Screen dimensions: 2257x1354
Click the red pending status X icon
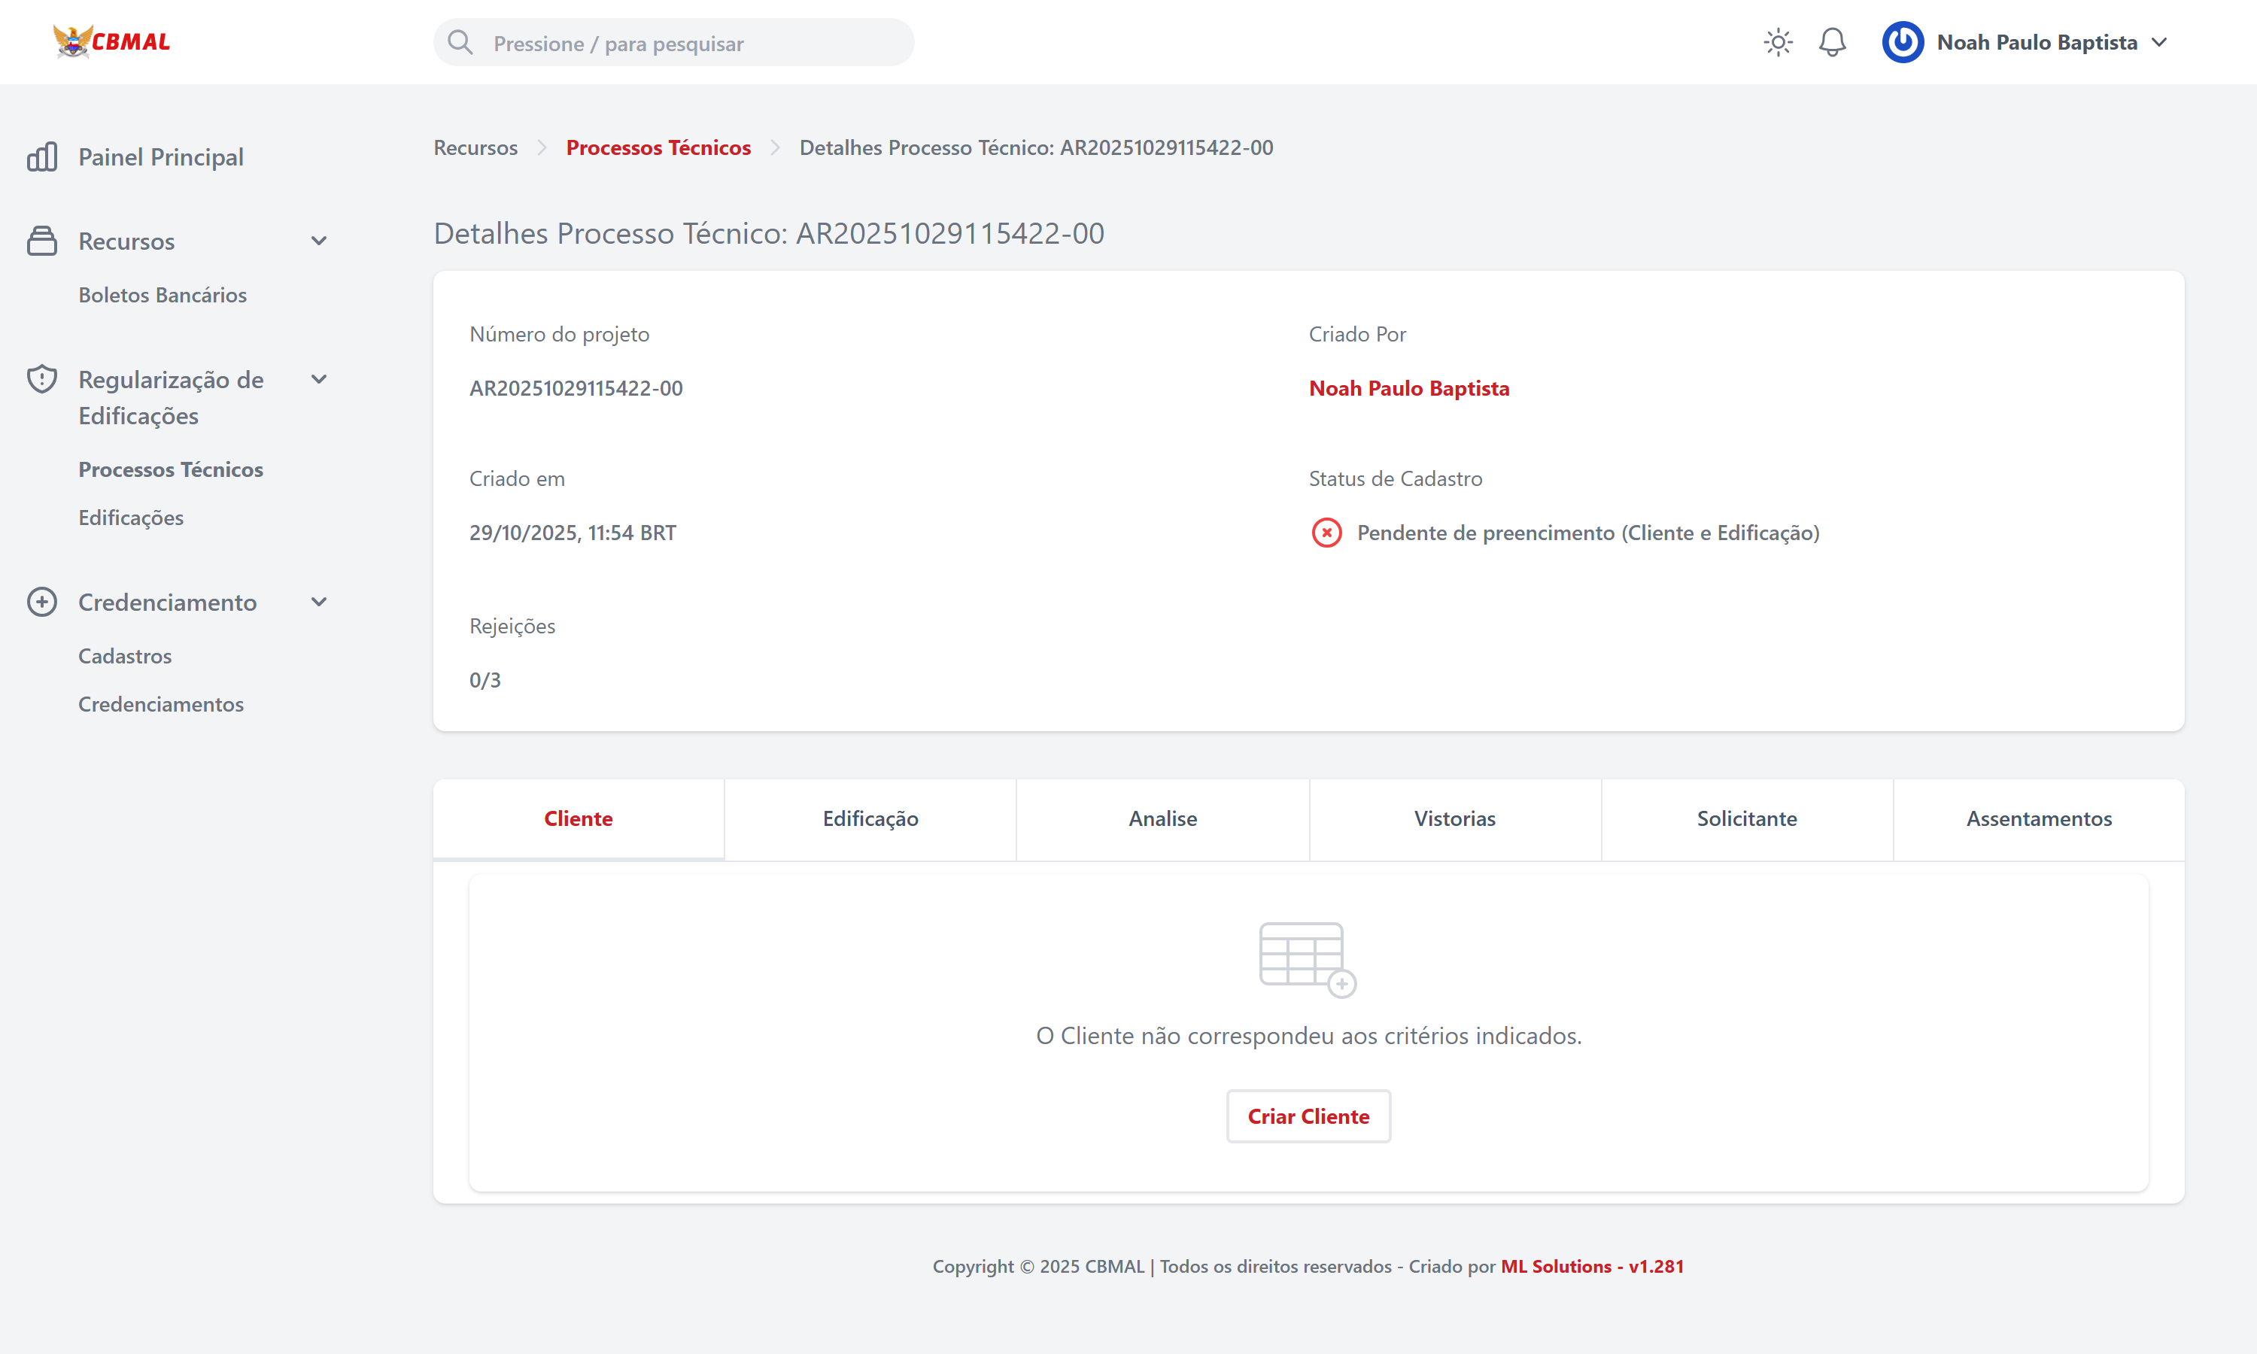(x=1326, y=533)
